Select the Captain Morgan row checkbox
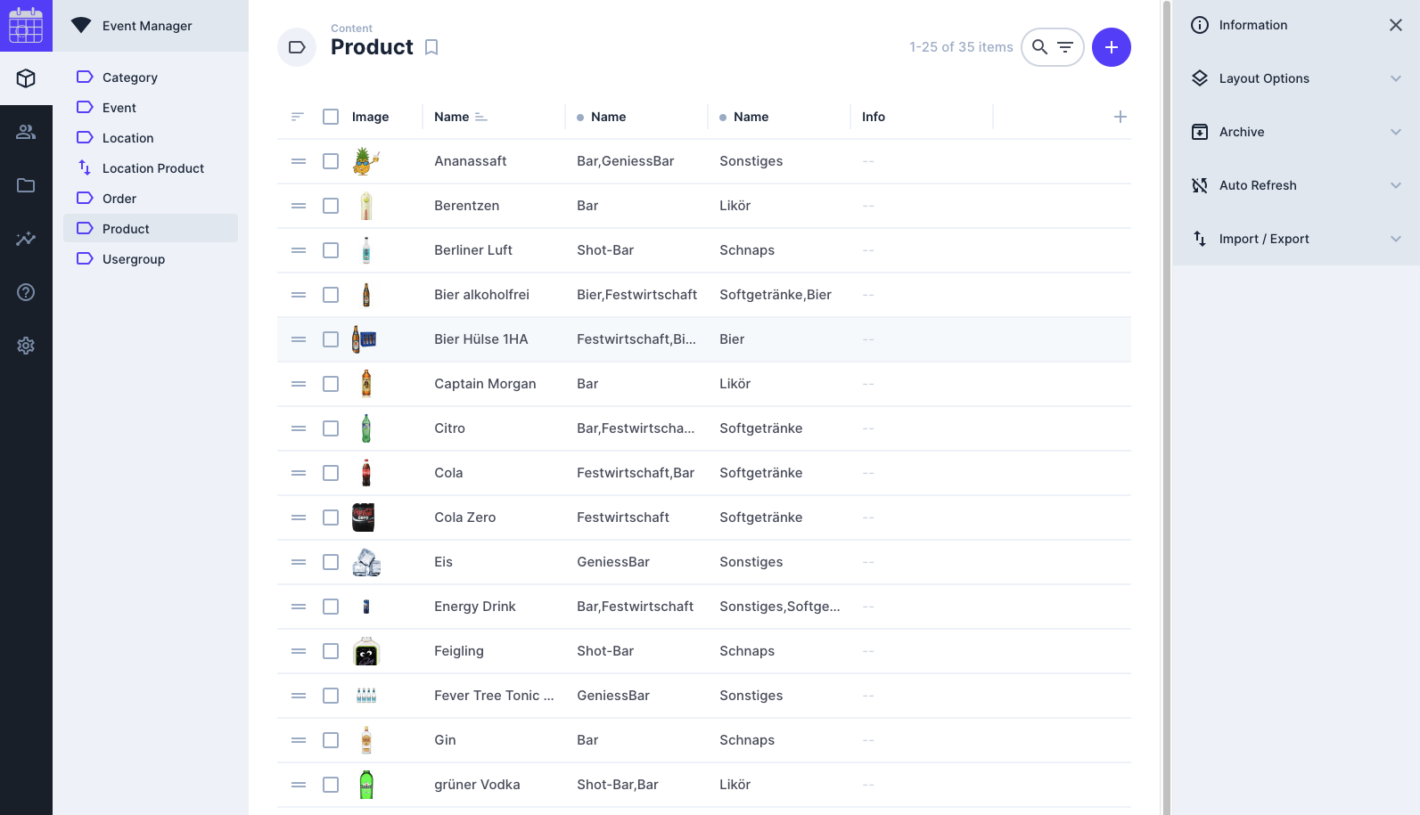This screenshot has width=1420, height=815. coord(331,384)
